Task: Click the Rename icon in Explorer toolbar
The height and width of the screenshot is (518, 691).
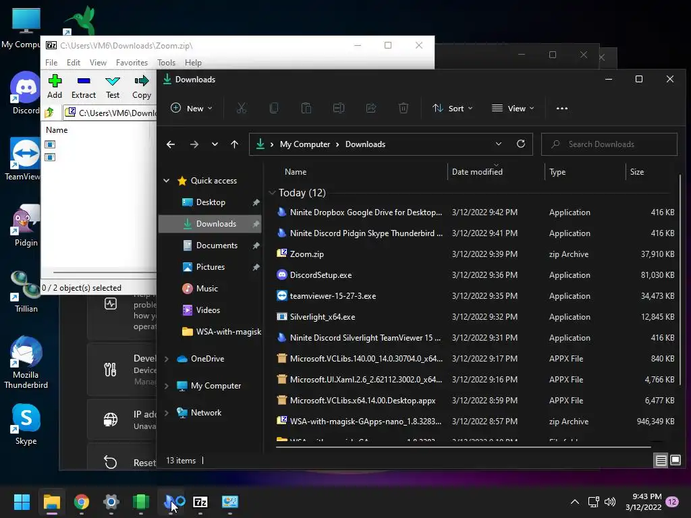Action: click(x=339, y=108)
